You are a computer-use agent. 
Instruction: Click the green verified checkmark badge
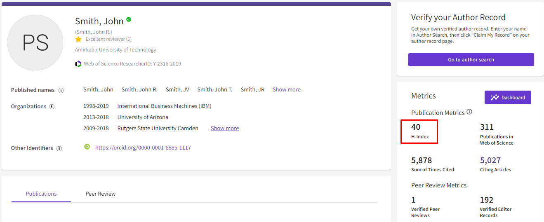pos(129,19)
